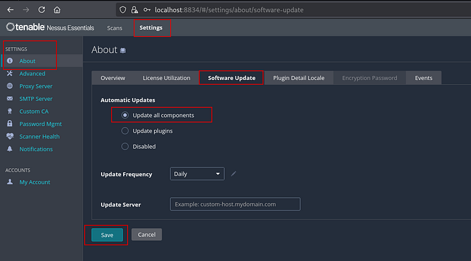Click the browser address bar URL

(x=229, y=10)
